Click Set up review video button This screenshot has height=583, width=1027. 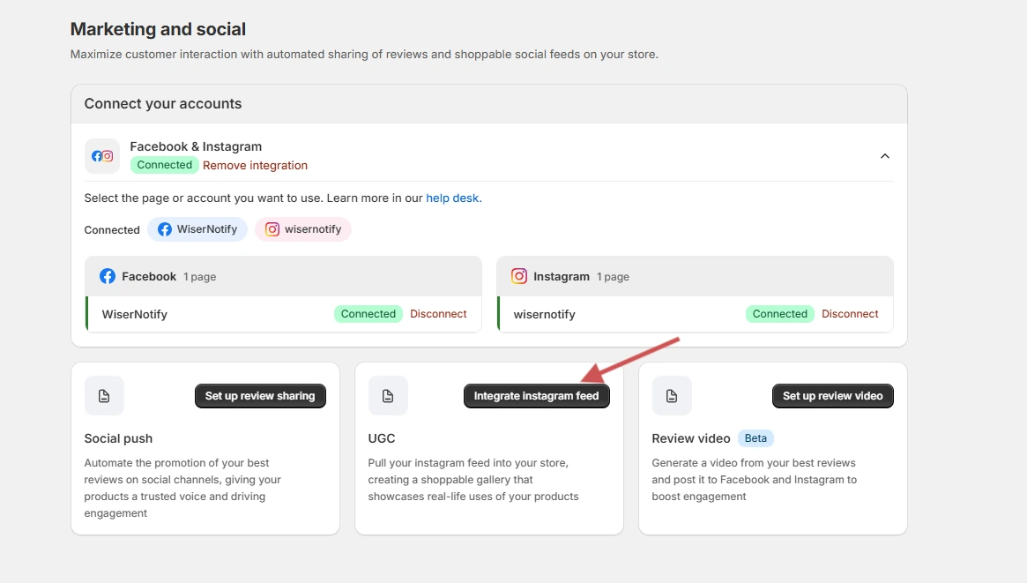[832, 396]
